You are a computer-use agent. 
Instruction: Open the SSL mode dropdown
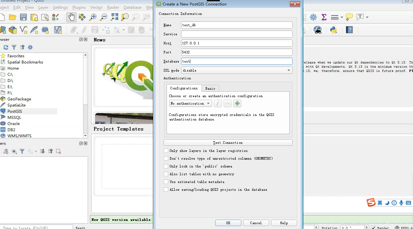(237, 70)
